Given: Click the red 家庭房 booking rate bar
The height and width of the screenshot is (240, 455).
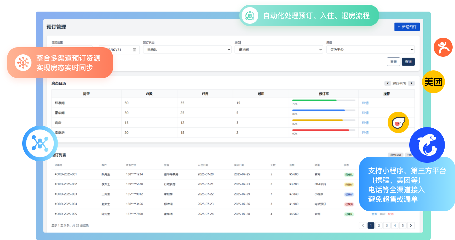Looking at the screenshot, I should pos(321,130).
